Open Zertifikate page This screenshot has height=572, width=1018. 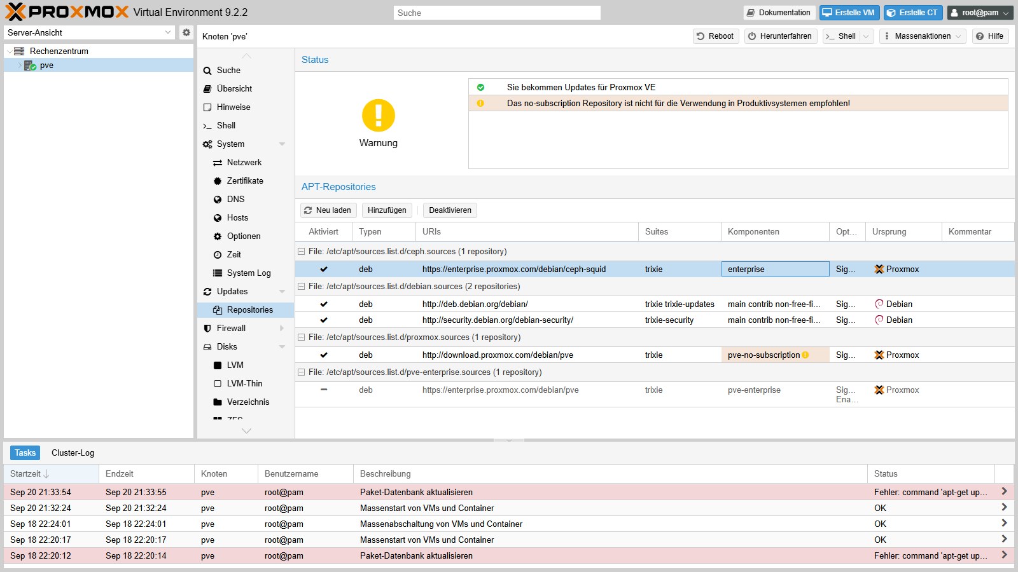click(x=246, y=181)
